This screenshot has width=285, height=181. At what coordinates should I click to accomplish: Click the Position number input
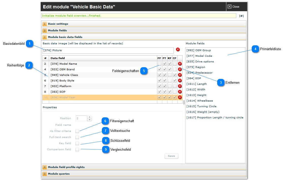coord(82,118)
